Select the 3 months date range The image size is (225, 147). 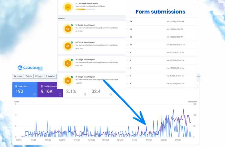pyautogui.click(x=50, y=76)
